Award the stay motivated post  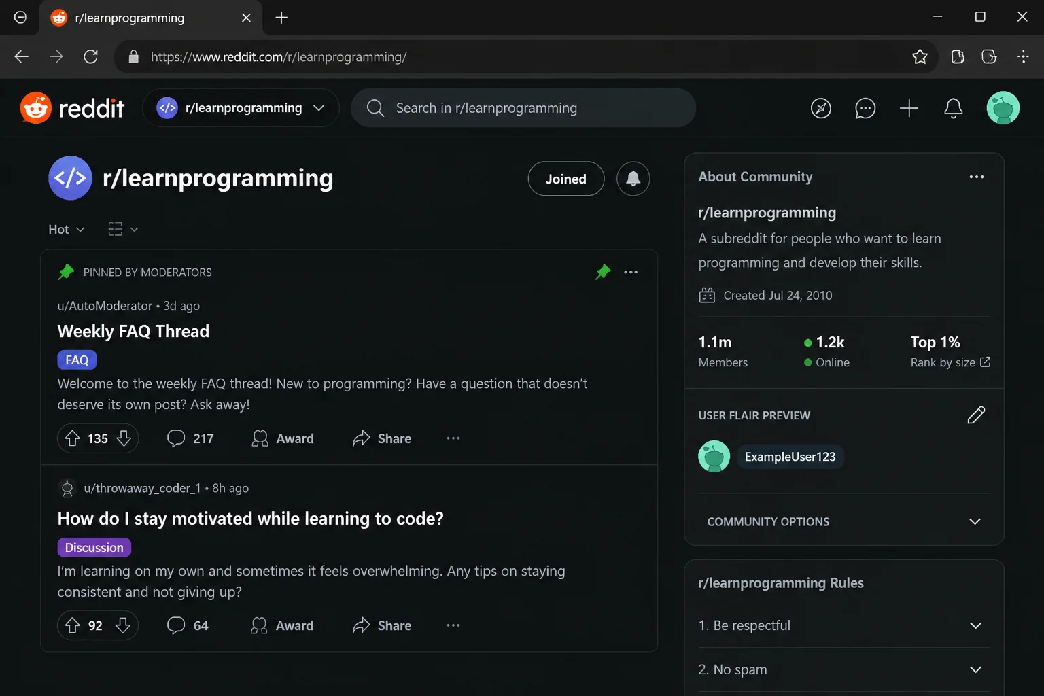[x=282, y=625]
